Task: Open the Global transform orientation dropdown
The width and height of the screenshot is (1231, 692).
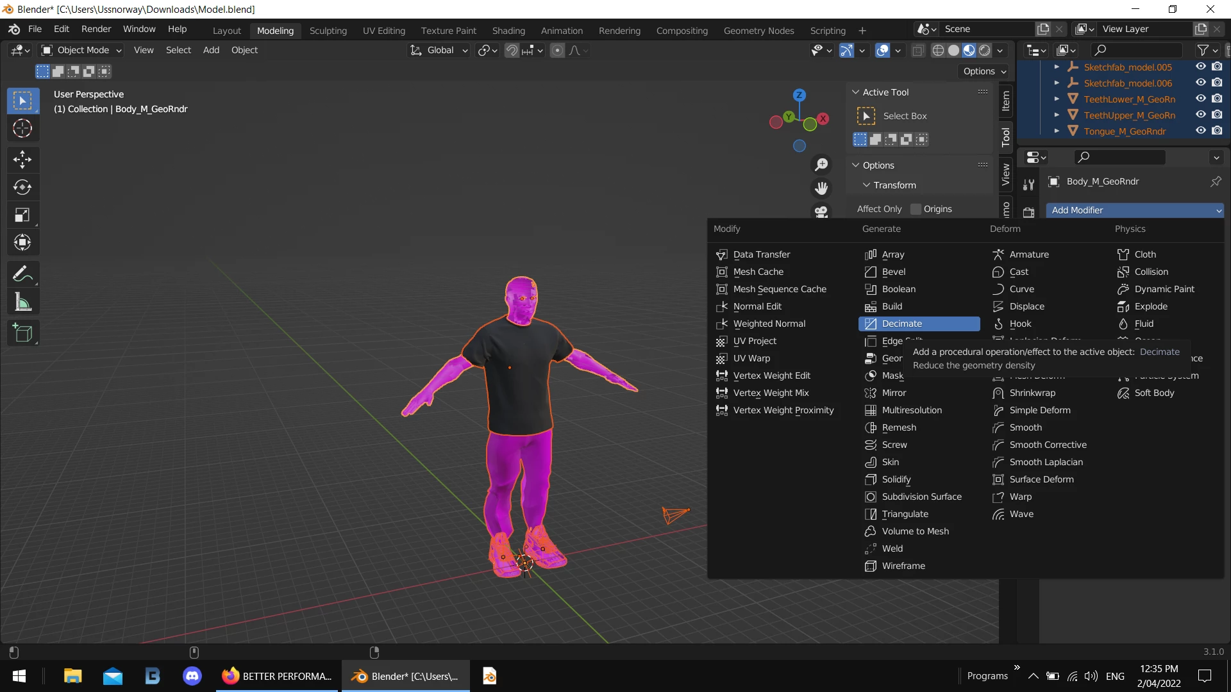Action: (440, 50)
